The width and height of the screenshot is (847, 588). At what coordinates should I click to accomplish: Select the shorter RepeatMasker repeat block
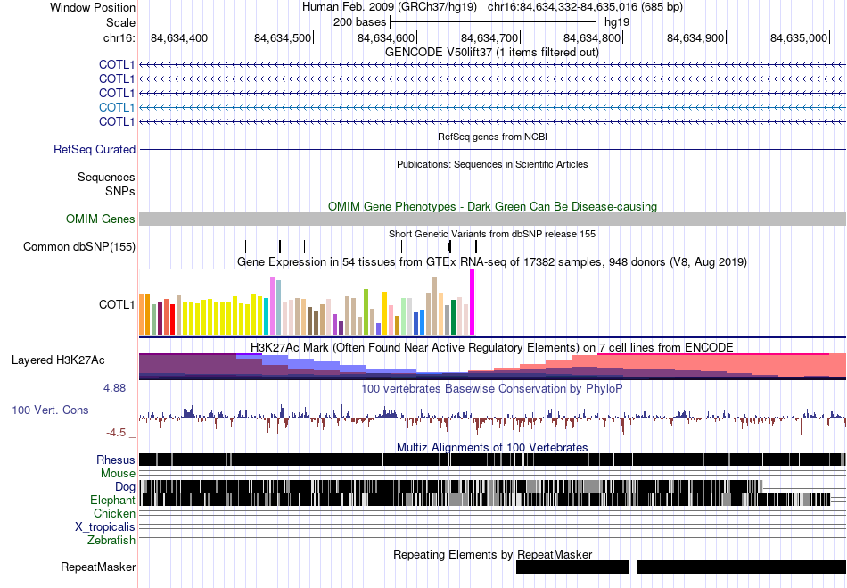point(572,567)
